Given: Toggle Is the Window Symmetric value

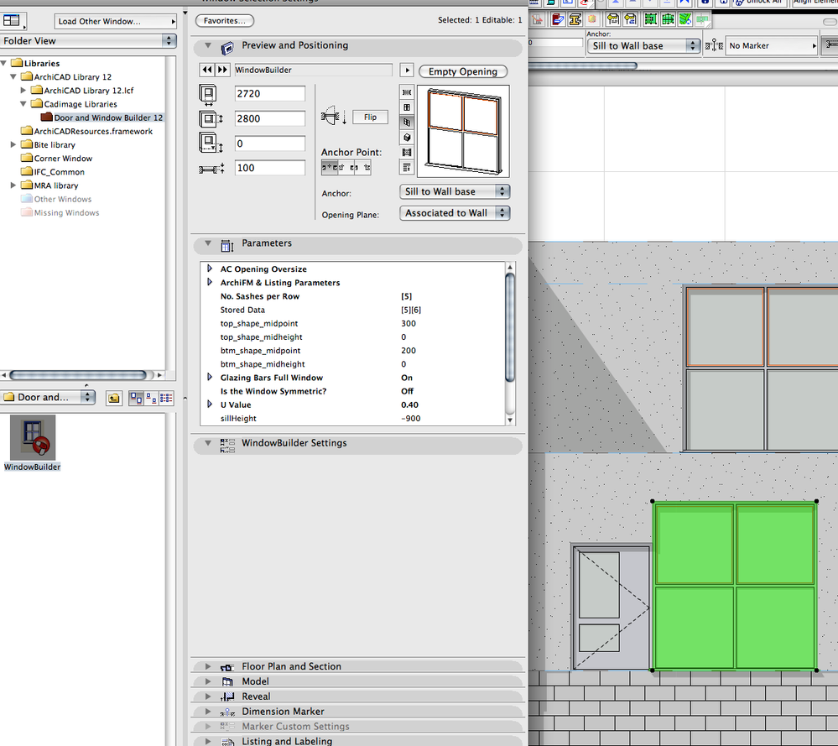Looking at the screenshot, I should [407, 391].
